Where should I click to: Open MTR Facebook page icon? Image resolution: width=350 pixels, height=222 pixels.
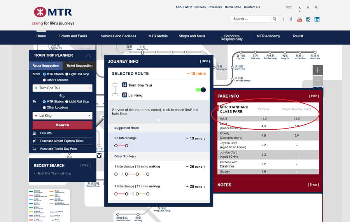coord(291,19)
